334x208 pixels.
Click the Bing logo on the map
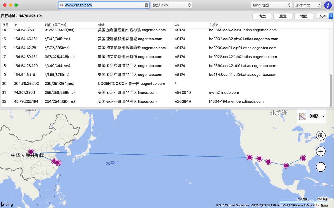(x=7, y=204)
